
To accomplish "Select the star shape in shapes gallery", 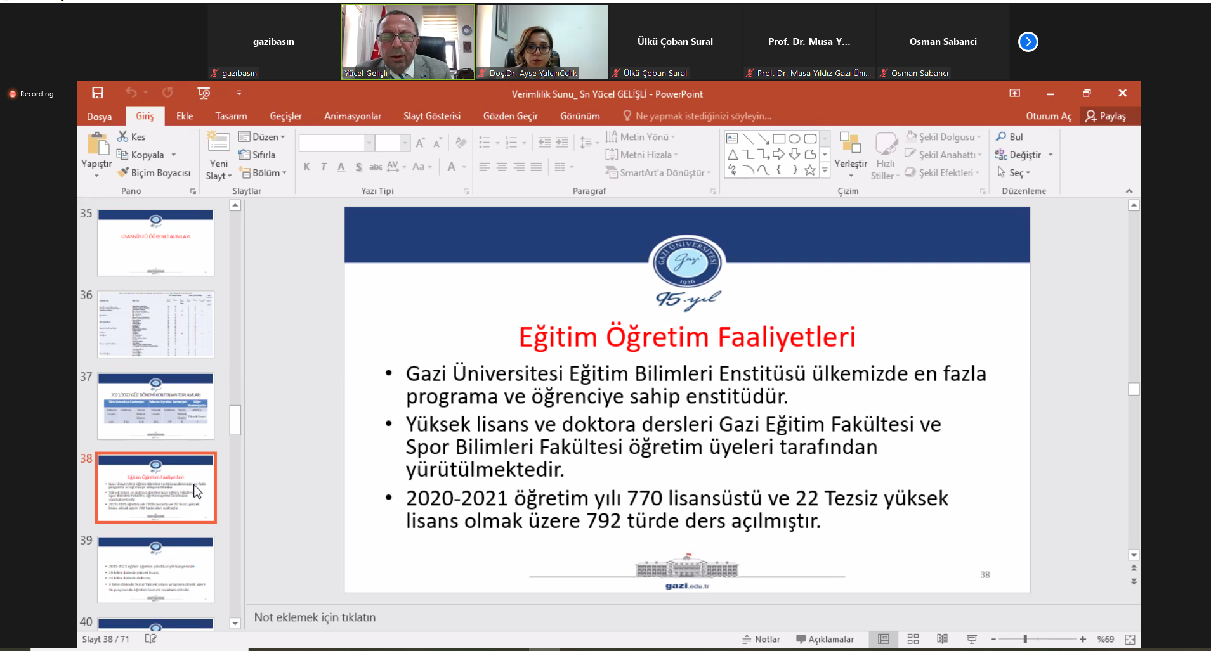I will pyautogui.click(x=810, y=170).
